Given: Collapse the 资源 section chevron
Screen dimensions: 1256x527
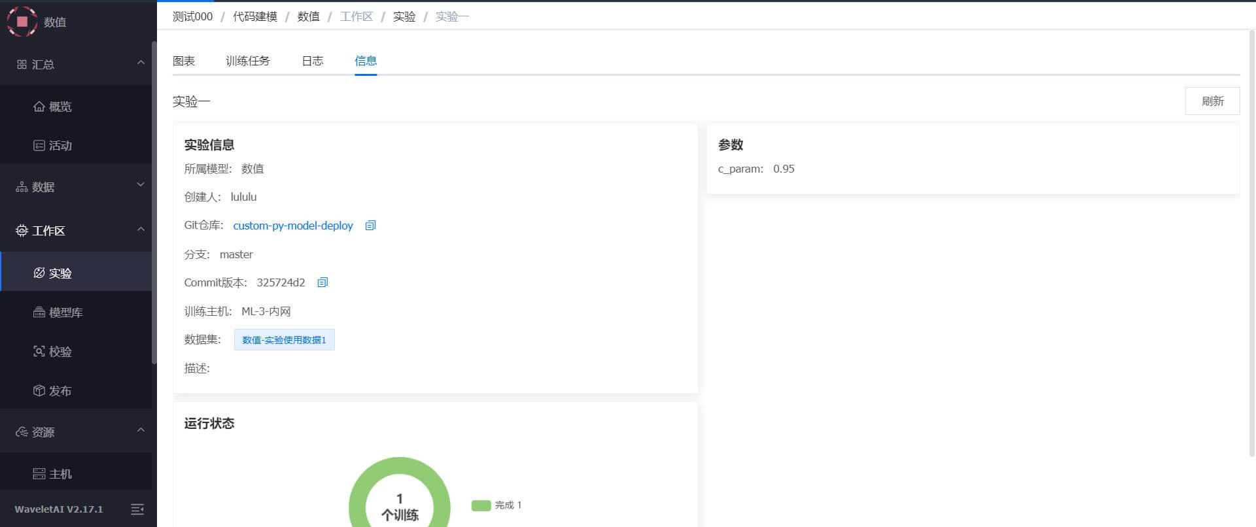Looking at the screenshot, I should coord(141,430).
